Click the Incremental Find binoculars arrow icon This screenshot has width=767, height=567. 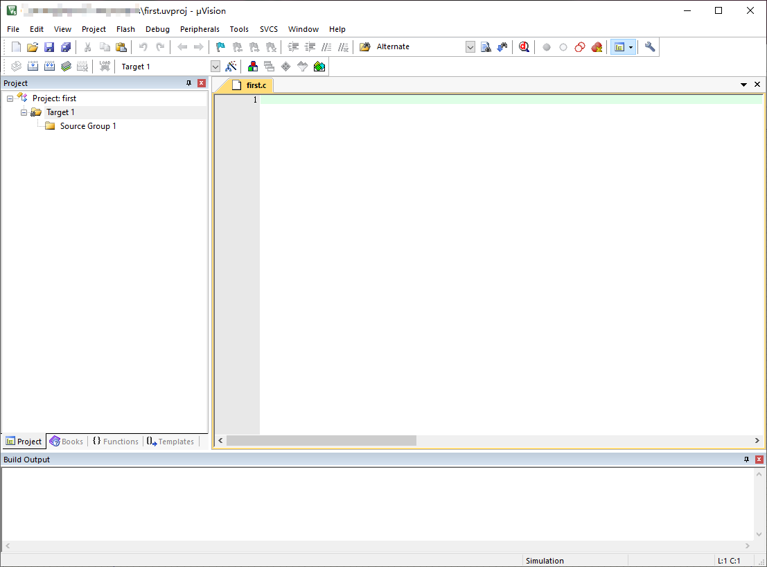tap(502, 47)
